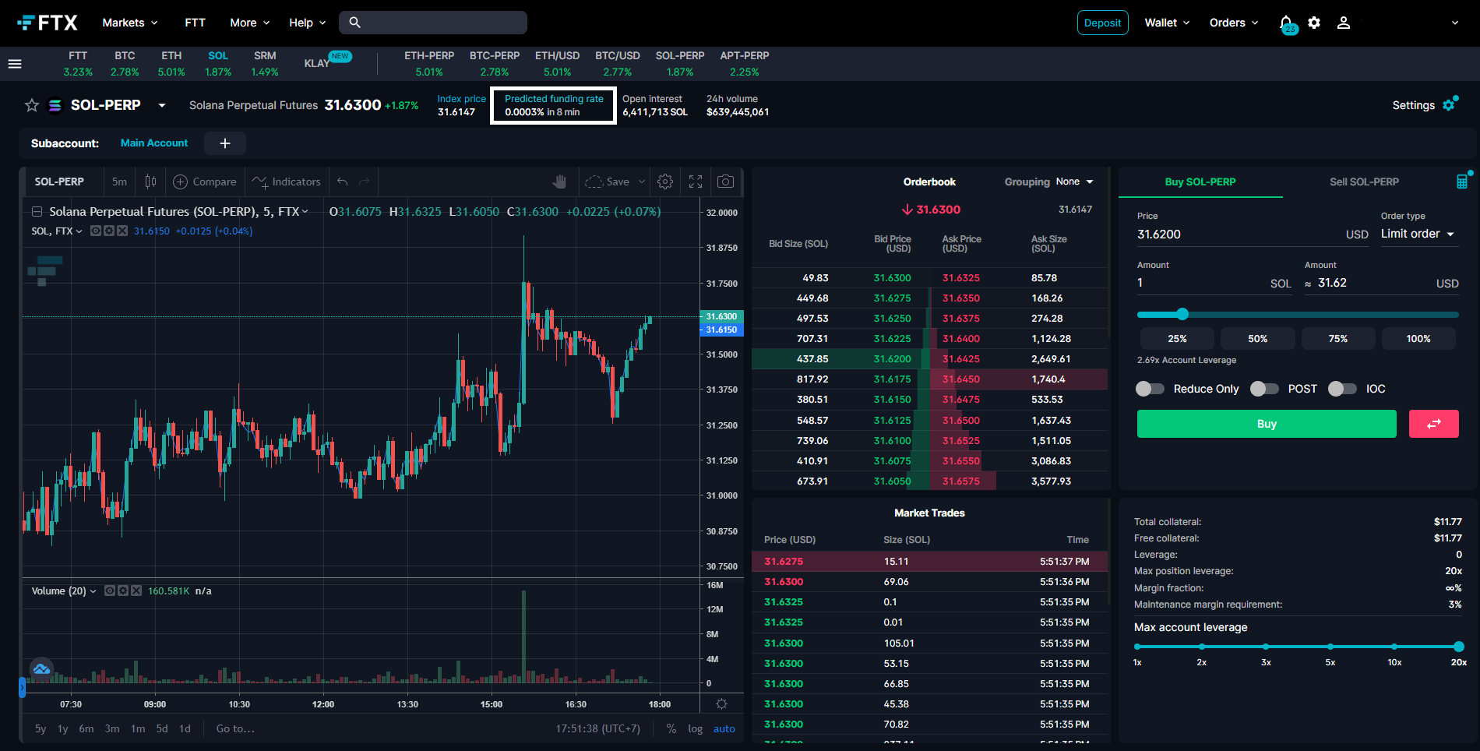
Task: Open the Limit order type dropdown
Action: (x=1418, y=234)
